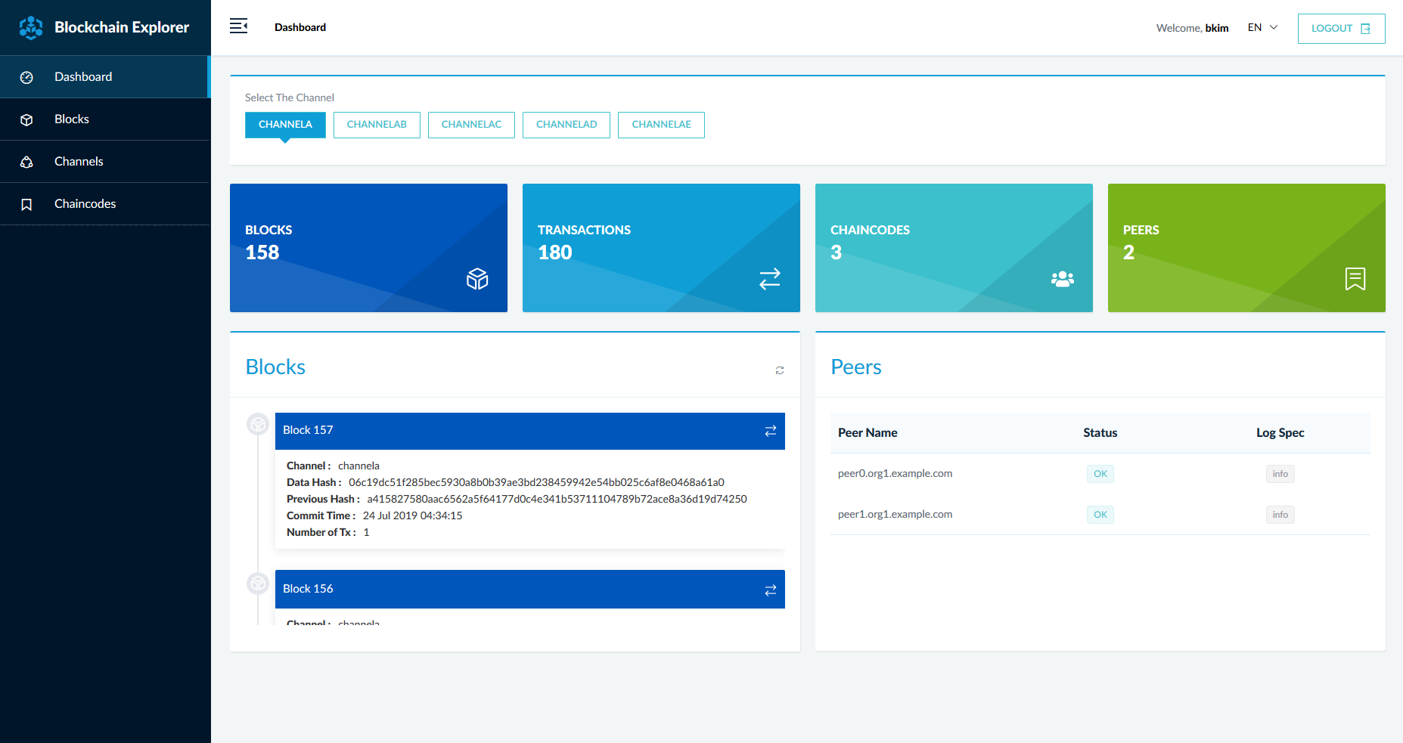Image resolution: width=1403 pixels, height=743 pixels.
Task: Open Blocks in the sidebar menu
Action: [72, 119]
